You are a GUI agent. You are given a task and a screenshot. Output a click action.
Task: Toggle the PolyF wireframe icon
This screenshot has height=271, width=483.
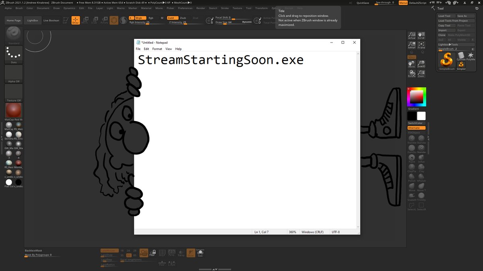coord(162,253)
